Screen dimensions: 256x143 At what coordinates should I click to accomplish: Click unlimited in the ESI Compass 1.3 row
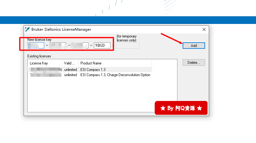(x=71, y=70)
